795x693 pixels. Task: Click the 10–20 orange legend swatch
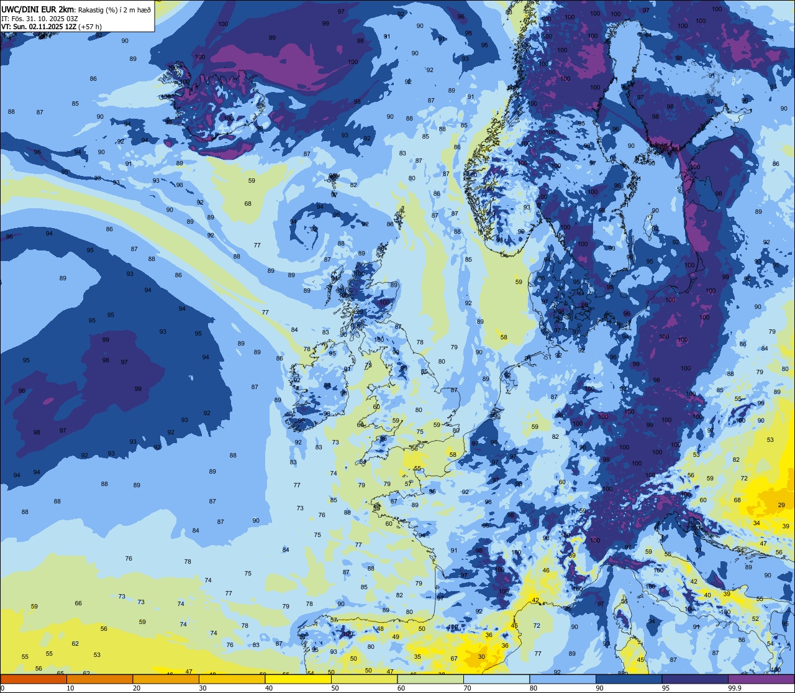(100, 679)
